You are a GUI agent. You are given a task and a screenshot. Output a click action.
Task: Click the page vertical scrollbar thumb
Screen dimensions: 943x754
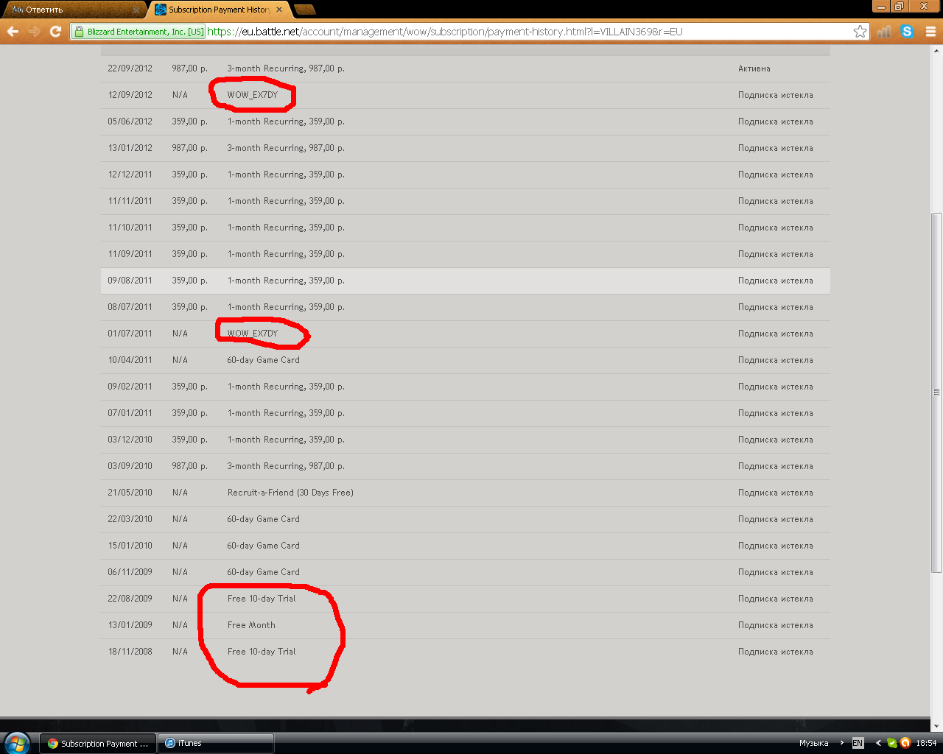point(936,392)
